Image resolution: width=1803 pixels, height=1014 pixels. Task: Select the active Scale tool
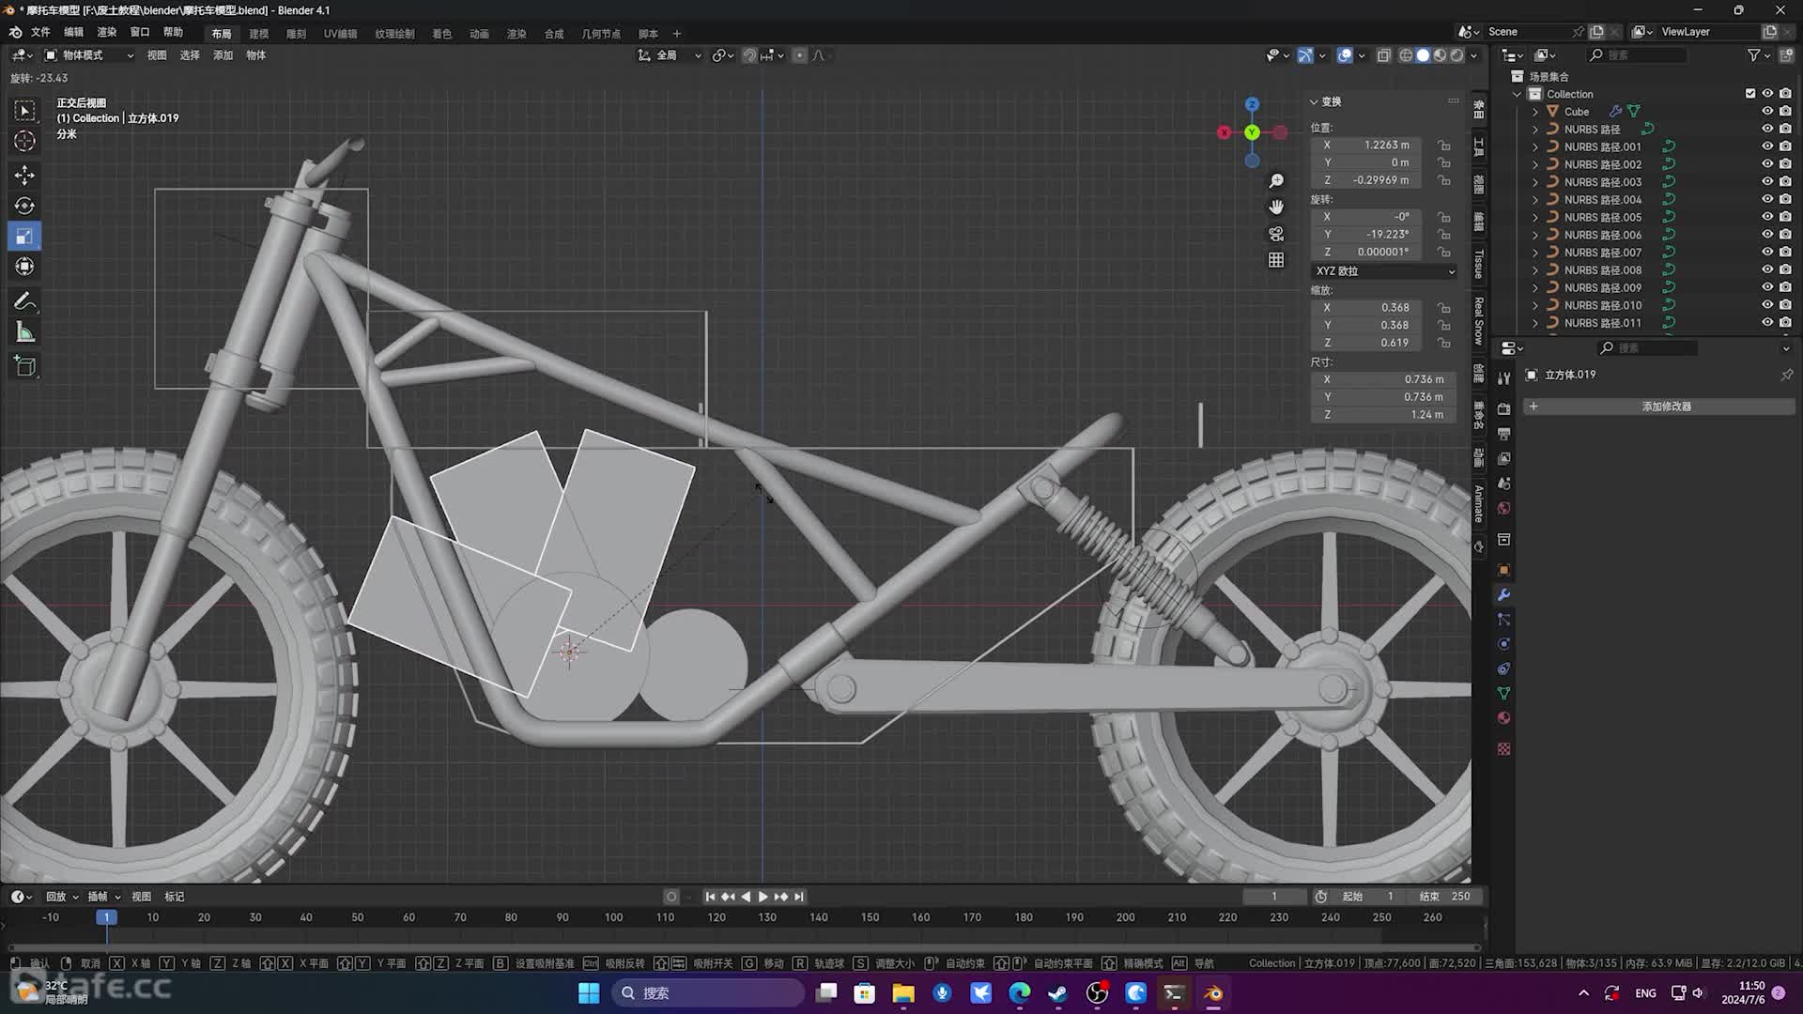[25, 237]
